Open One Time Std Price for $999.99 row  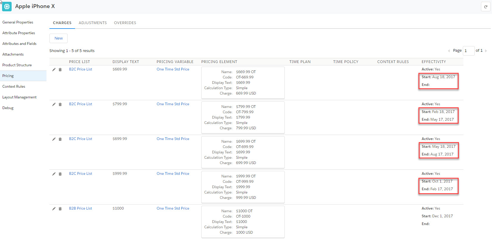point(173,174)
